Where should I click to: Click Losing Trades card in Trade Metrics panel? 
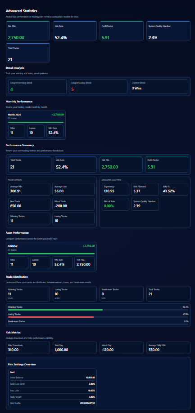coord(73,219)
